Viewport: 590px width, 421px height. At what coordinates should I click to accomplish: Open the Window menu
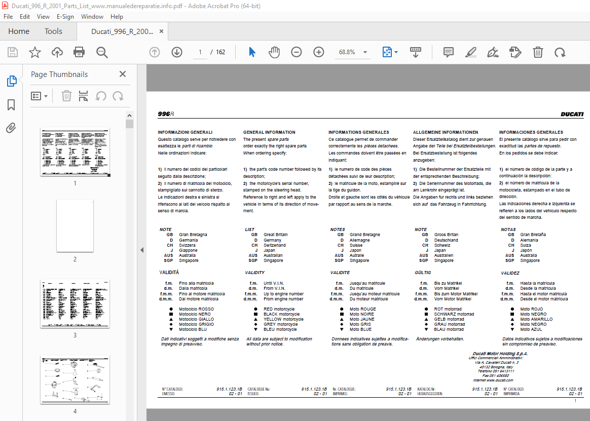(x=92, y=17)
